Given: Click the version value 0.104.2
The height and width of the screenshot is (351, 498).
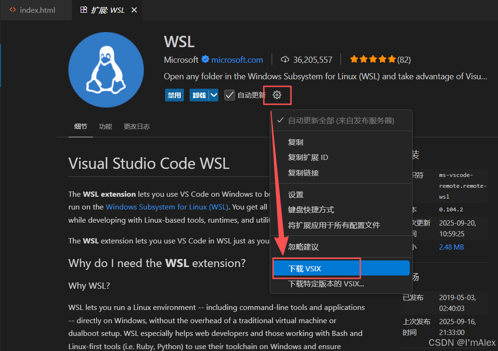Looking at the screenshot, I should point(451,209).
